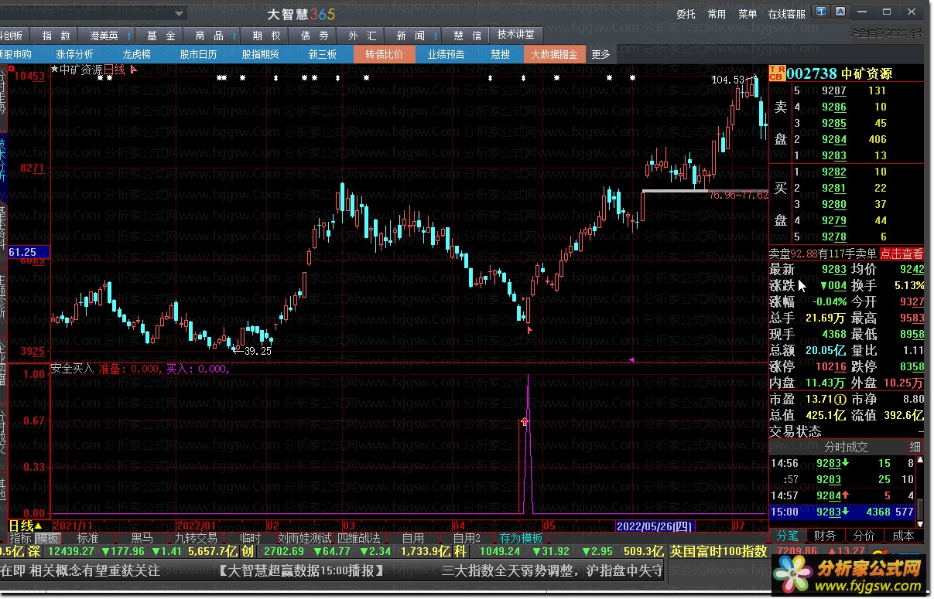Select the 标准 template
934x599 pixels.
click(x=88, y=538)
